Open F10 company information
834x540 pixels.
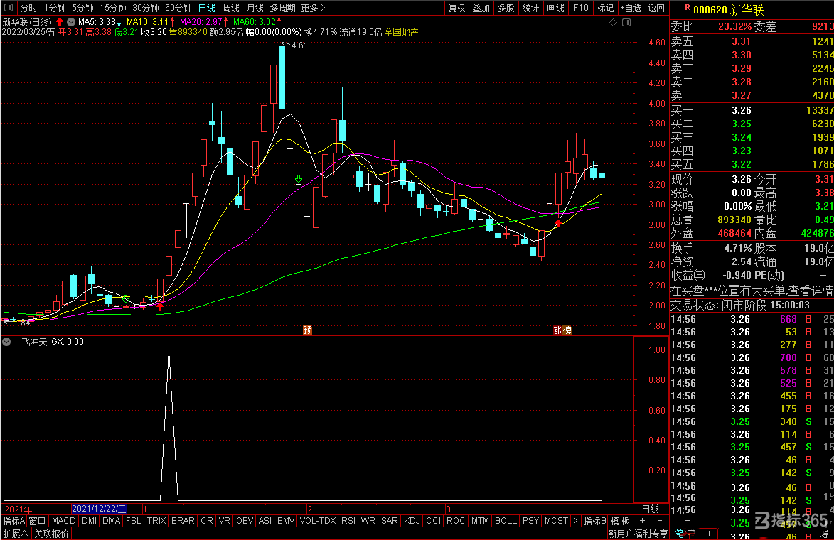coord(581,8)
